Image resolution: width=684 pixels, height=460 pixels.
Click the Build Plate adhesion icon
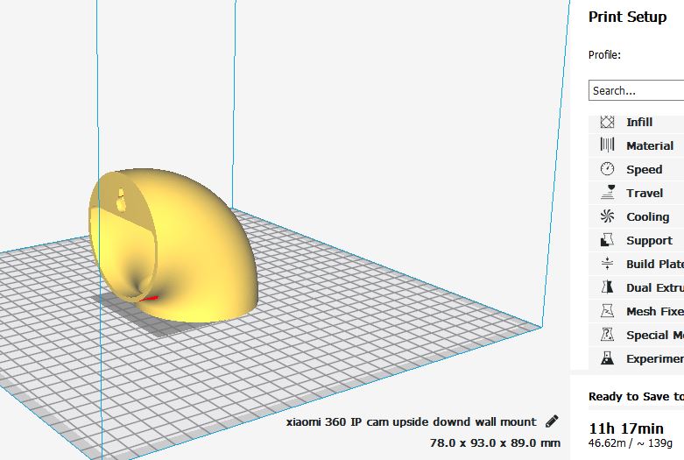[607, 263]
